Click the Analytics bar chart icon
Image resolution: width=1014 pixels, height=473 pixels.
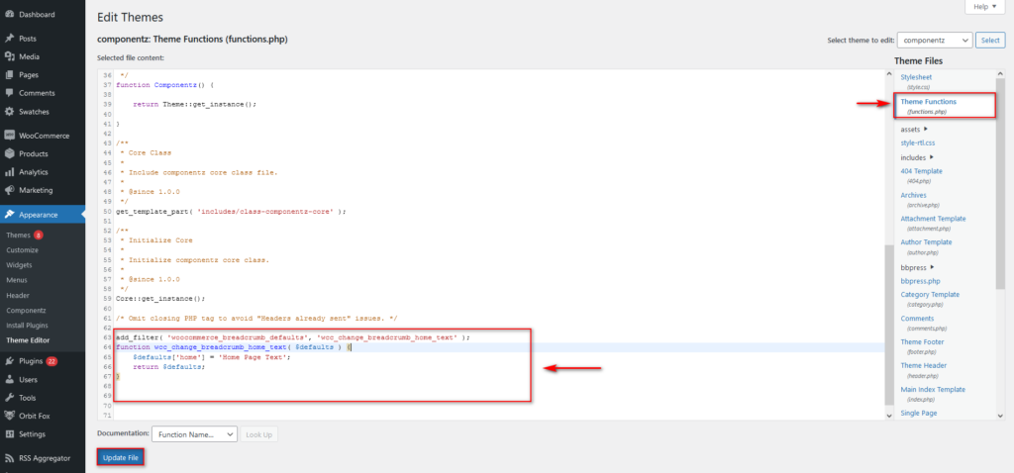point(9,172)
